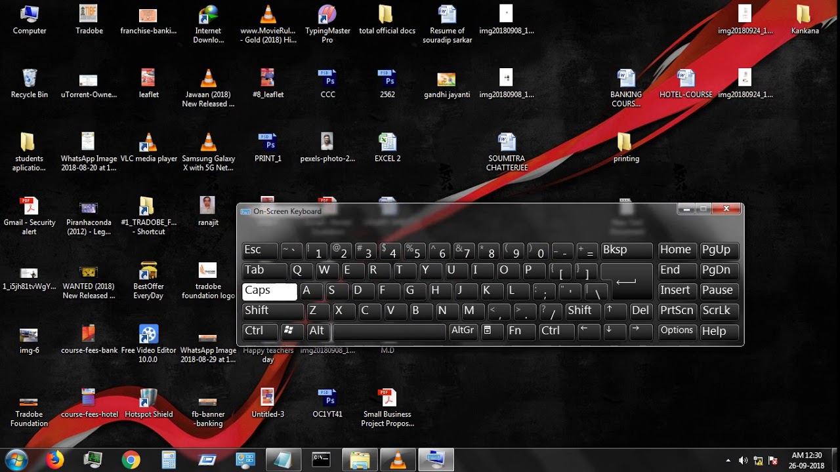840x472 pixels.
Task: Click the Help key on keyboard
Action: [x=719, y=332]
